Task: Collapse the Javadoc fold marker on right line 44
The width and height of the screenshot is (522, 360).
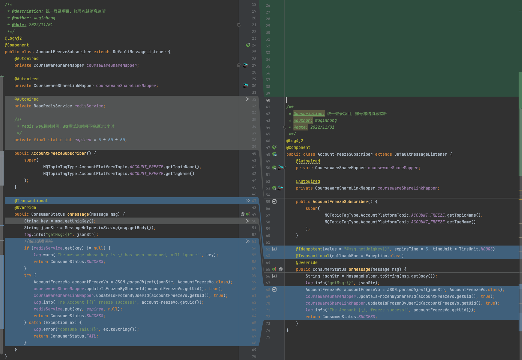Action: (x=285, y=127)
